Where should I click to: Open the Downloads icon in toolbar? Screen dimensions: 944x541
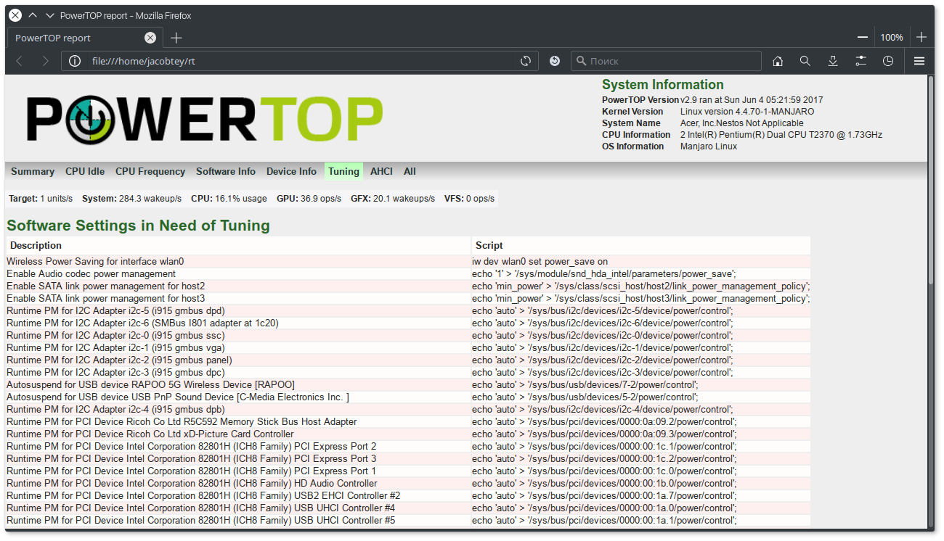click(833, 61)
